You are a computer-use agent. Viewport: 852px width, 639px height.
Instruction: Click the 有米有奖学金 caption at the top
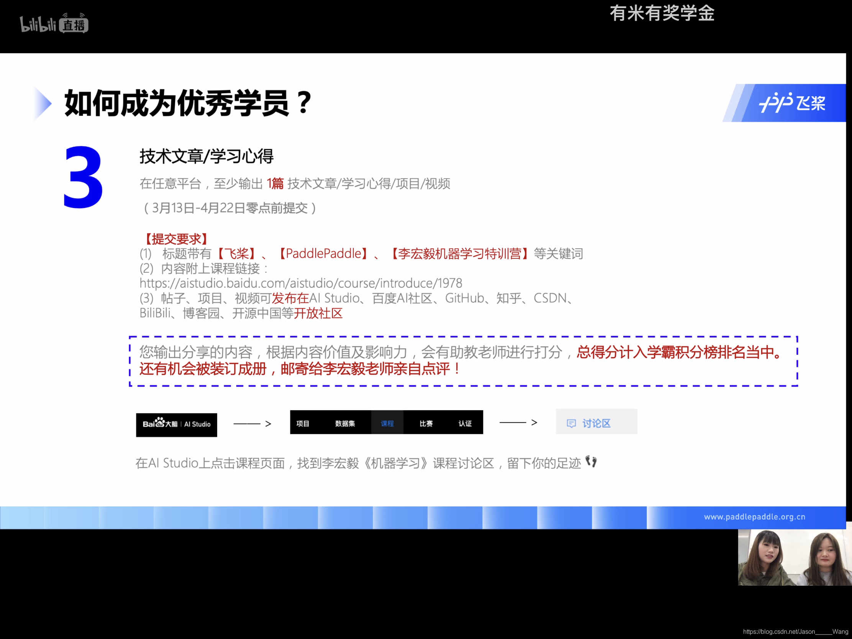[662, 13]
